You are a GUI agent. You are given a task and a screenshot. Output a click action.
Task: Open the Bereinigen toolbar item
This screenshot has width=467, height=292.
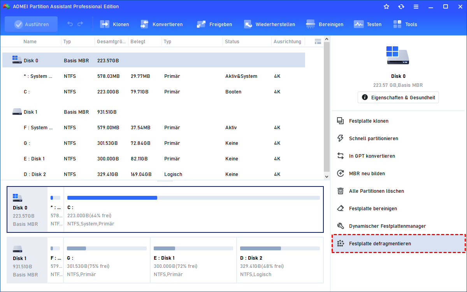[325, 24]
